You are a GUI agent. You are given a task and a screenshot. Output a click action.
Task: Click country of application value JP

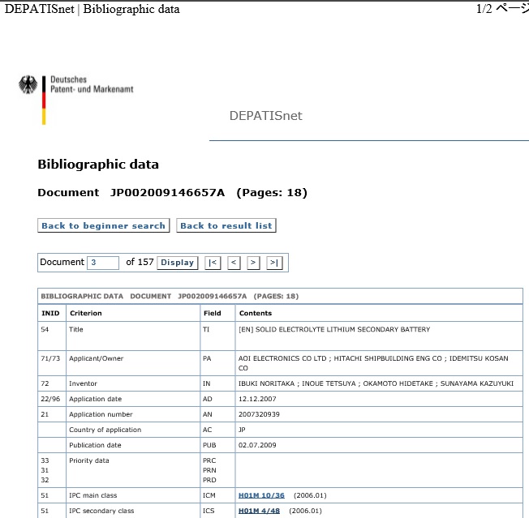pyautogui.click(x=242, y=430)
